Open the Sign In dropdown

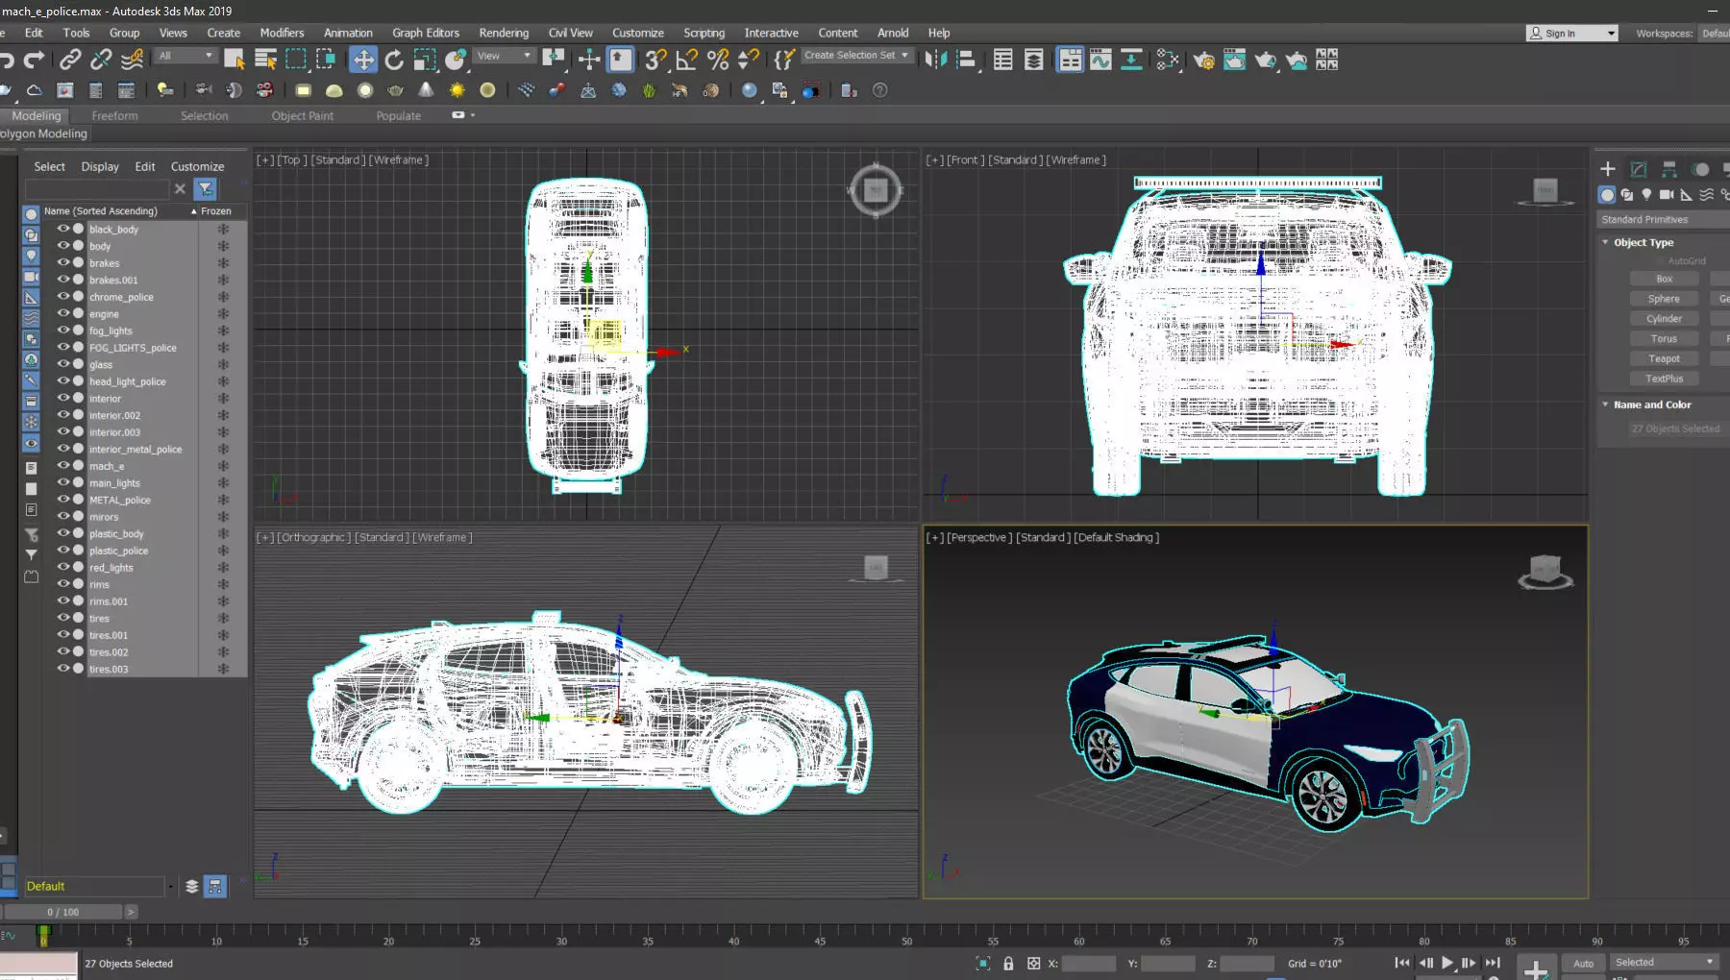(x=1571, y=33)
